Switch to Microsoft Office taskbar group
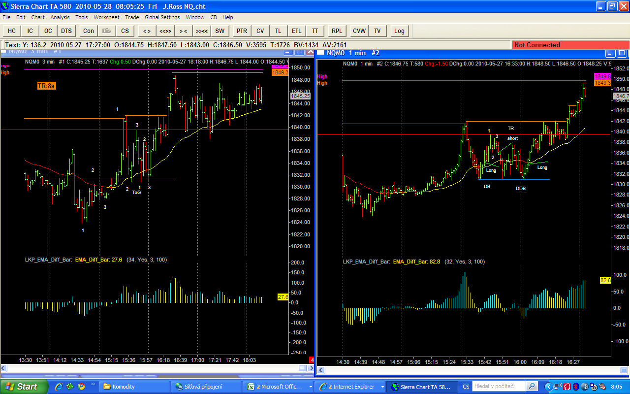 tap(278, 387)
